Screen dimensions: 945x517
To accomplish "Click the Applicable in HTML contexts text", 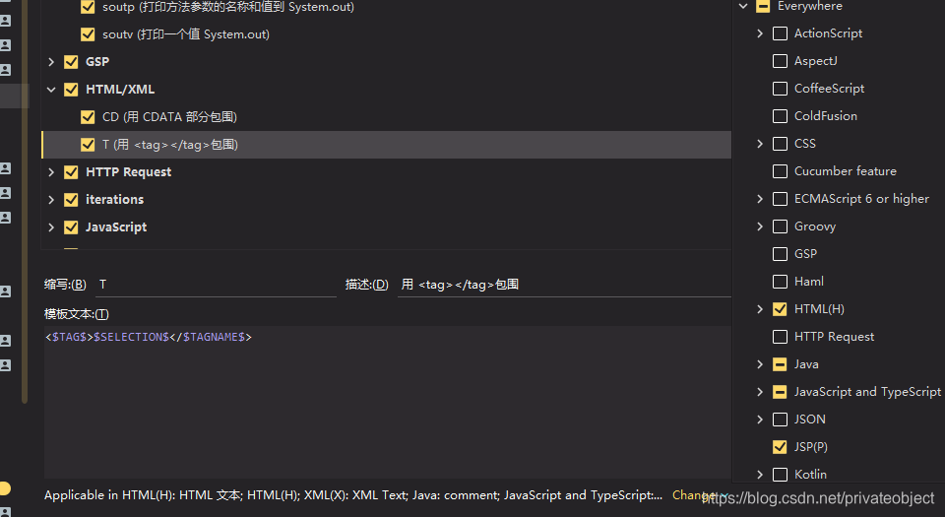I will click(353, 495).
